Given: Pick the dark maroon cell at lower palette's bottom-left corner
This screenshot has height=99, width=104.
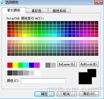Looking at the screenshot, I should (9, 54).
